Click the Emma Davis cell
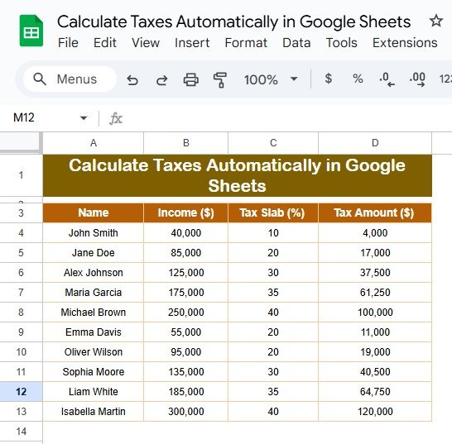Viewport: 452px width, 444px height. [x=93, y=332]
